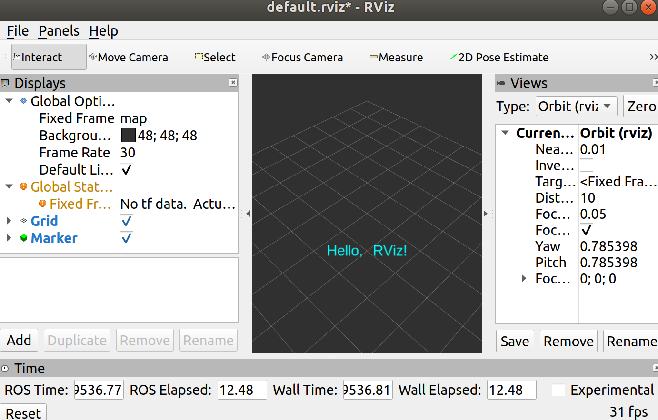The image size is (658, 420).
Task: Save the current view
Action: pos(515,341)
